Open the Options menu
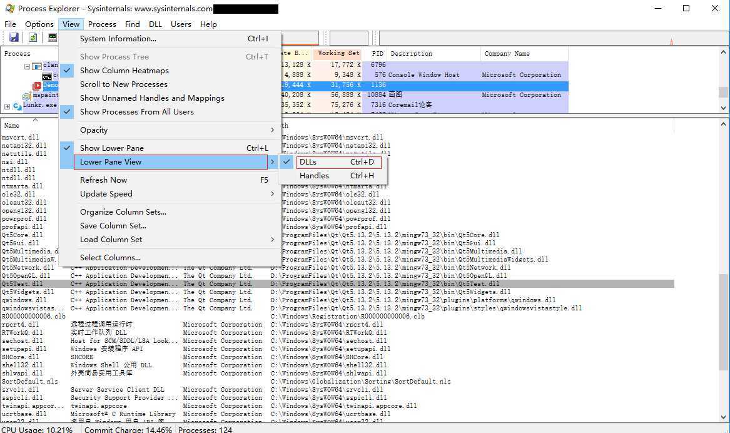Screen dimensions: 730x433 click(x=39, y=24)
